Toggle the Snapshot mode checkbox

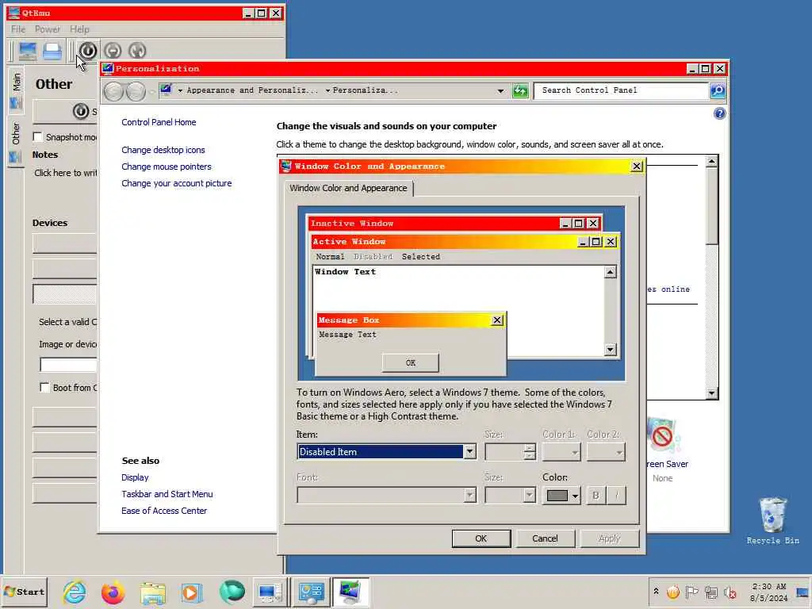tap(37, 136)
